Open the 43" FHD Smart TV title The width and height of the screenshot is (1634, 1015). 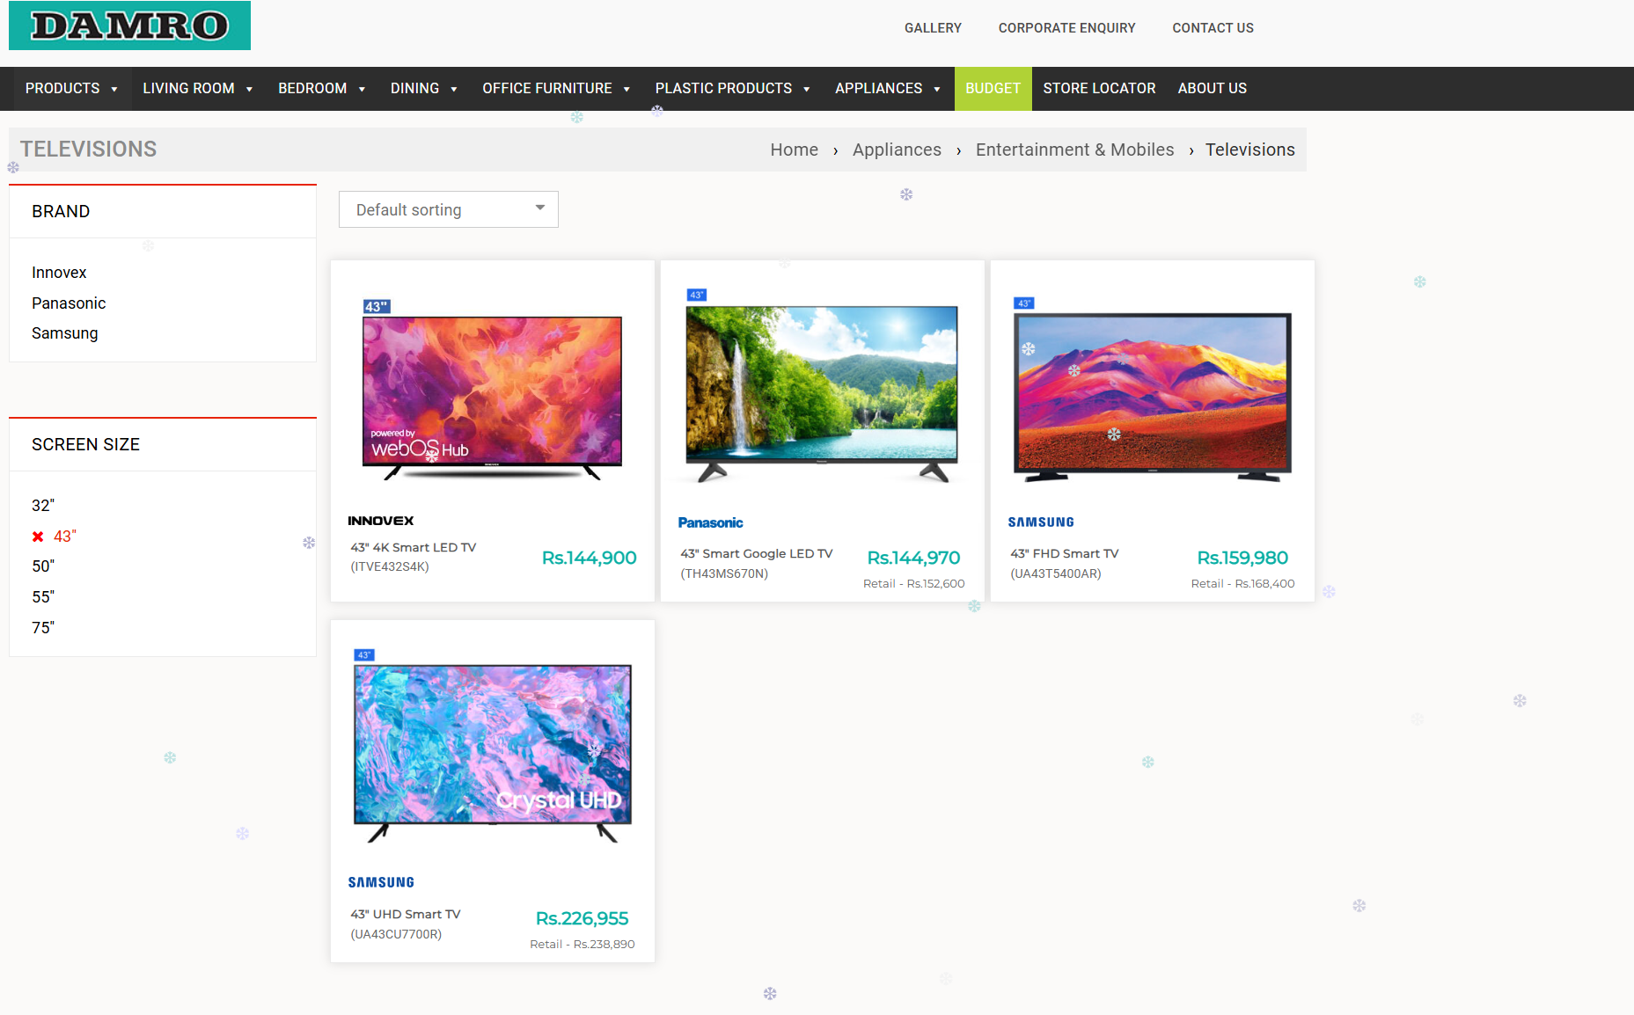[1065, 553]
